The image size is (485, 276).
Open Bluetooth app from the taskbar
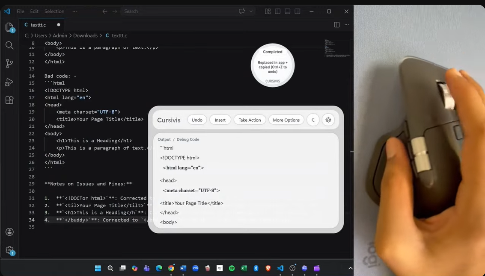tap(256, 268)
